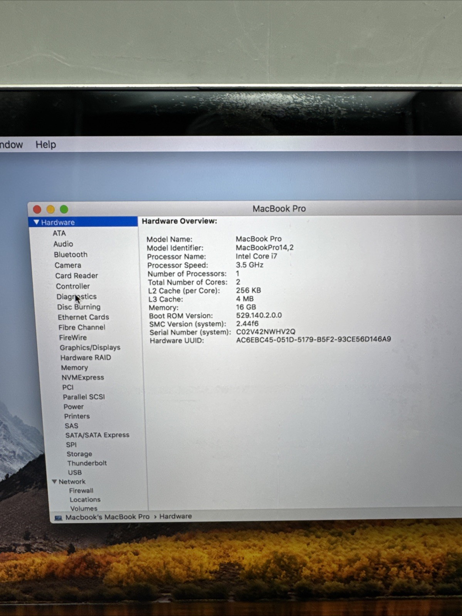Click the Intel Core i7 processor value
462x616 pixels.
[256, 256]
